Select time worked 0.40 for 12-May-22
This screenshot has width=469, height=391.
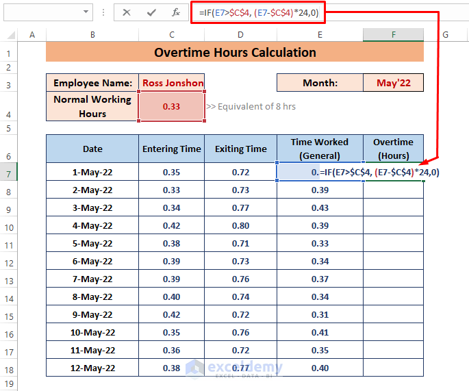point(320,368)
